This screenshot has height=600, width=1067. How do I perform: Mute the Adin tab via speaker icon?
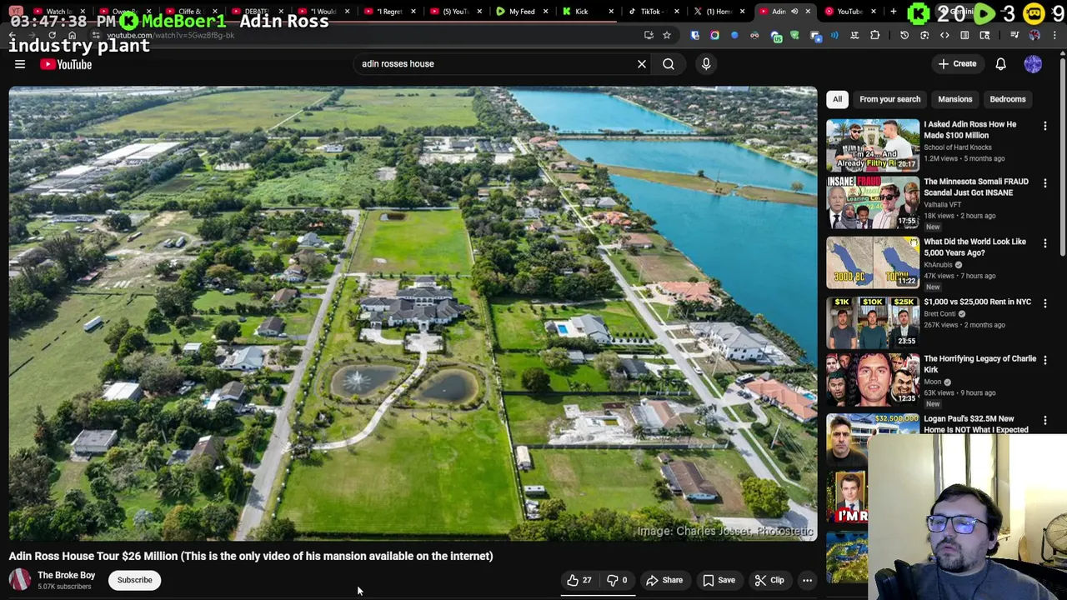(794, 12)
